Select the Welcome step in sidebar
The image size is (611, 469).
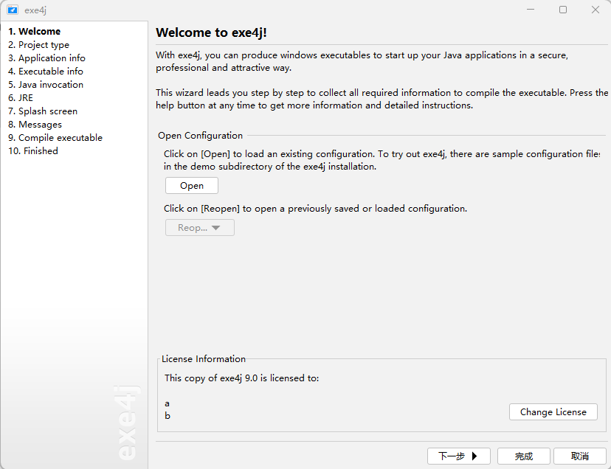pos(34,31)
